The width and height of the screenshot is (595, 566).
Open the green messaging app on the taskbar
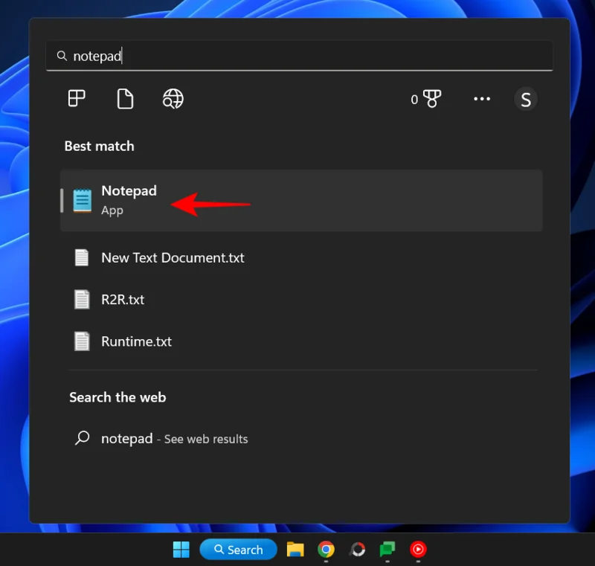[387, 550]
